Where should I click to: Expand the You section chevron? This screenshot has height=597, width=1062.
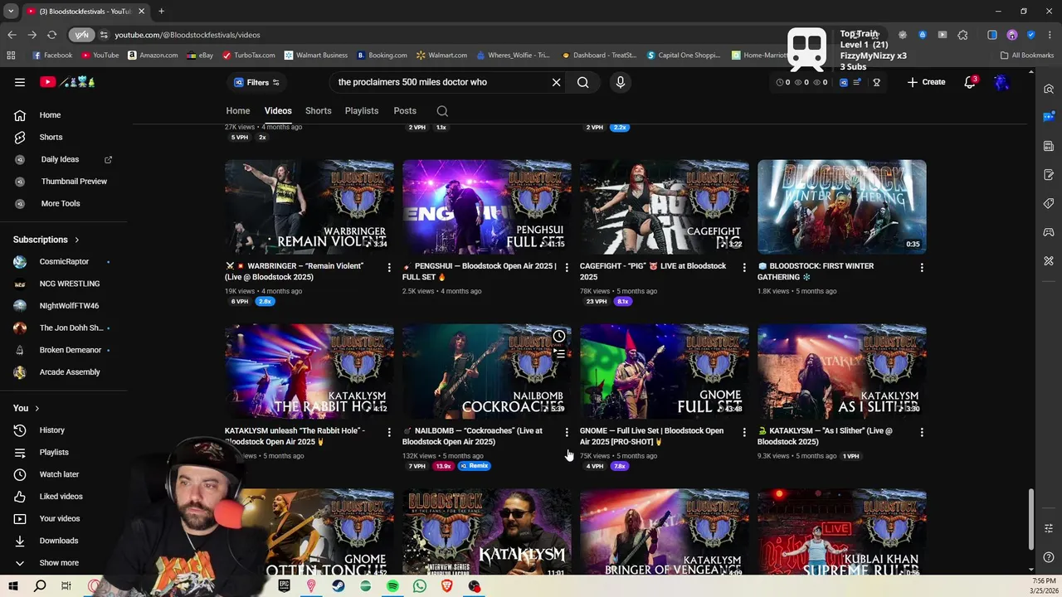pos(37,408)
